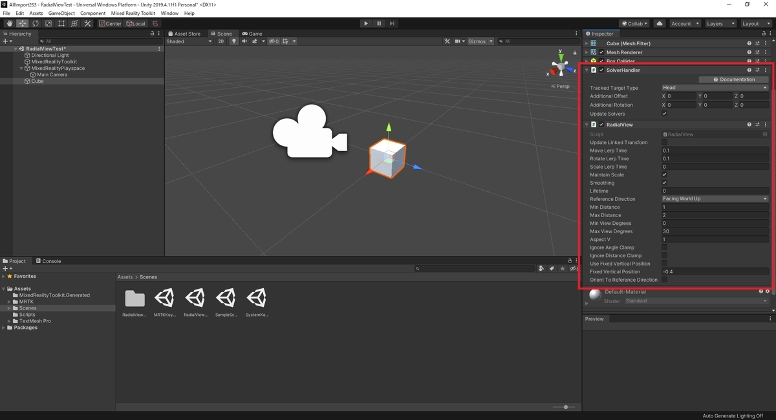Open Tracked Target Type dropdown
This screenshot has width=776, height=420.
[715, 88]
